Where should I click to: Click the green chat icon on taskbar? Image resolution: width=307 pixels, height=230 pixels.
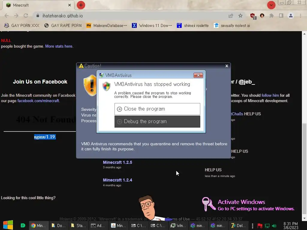(x=23, y=226)
